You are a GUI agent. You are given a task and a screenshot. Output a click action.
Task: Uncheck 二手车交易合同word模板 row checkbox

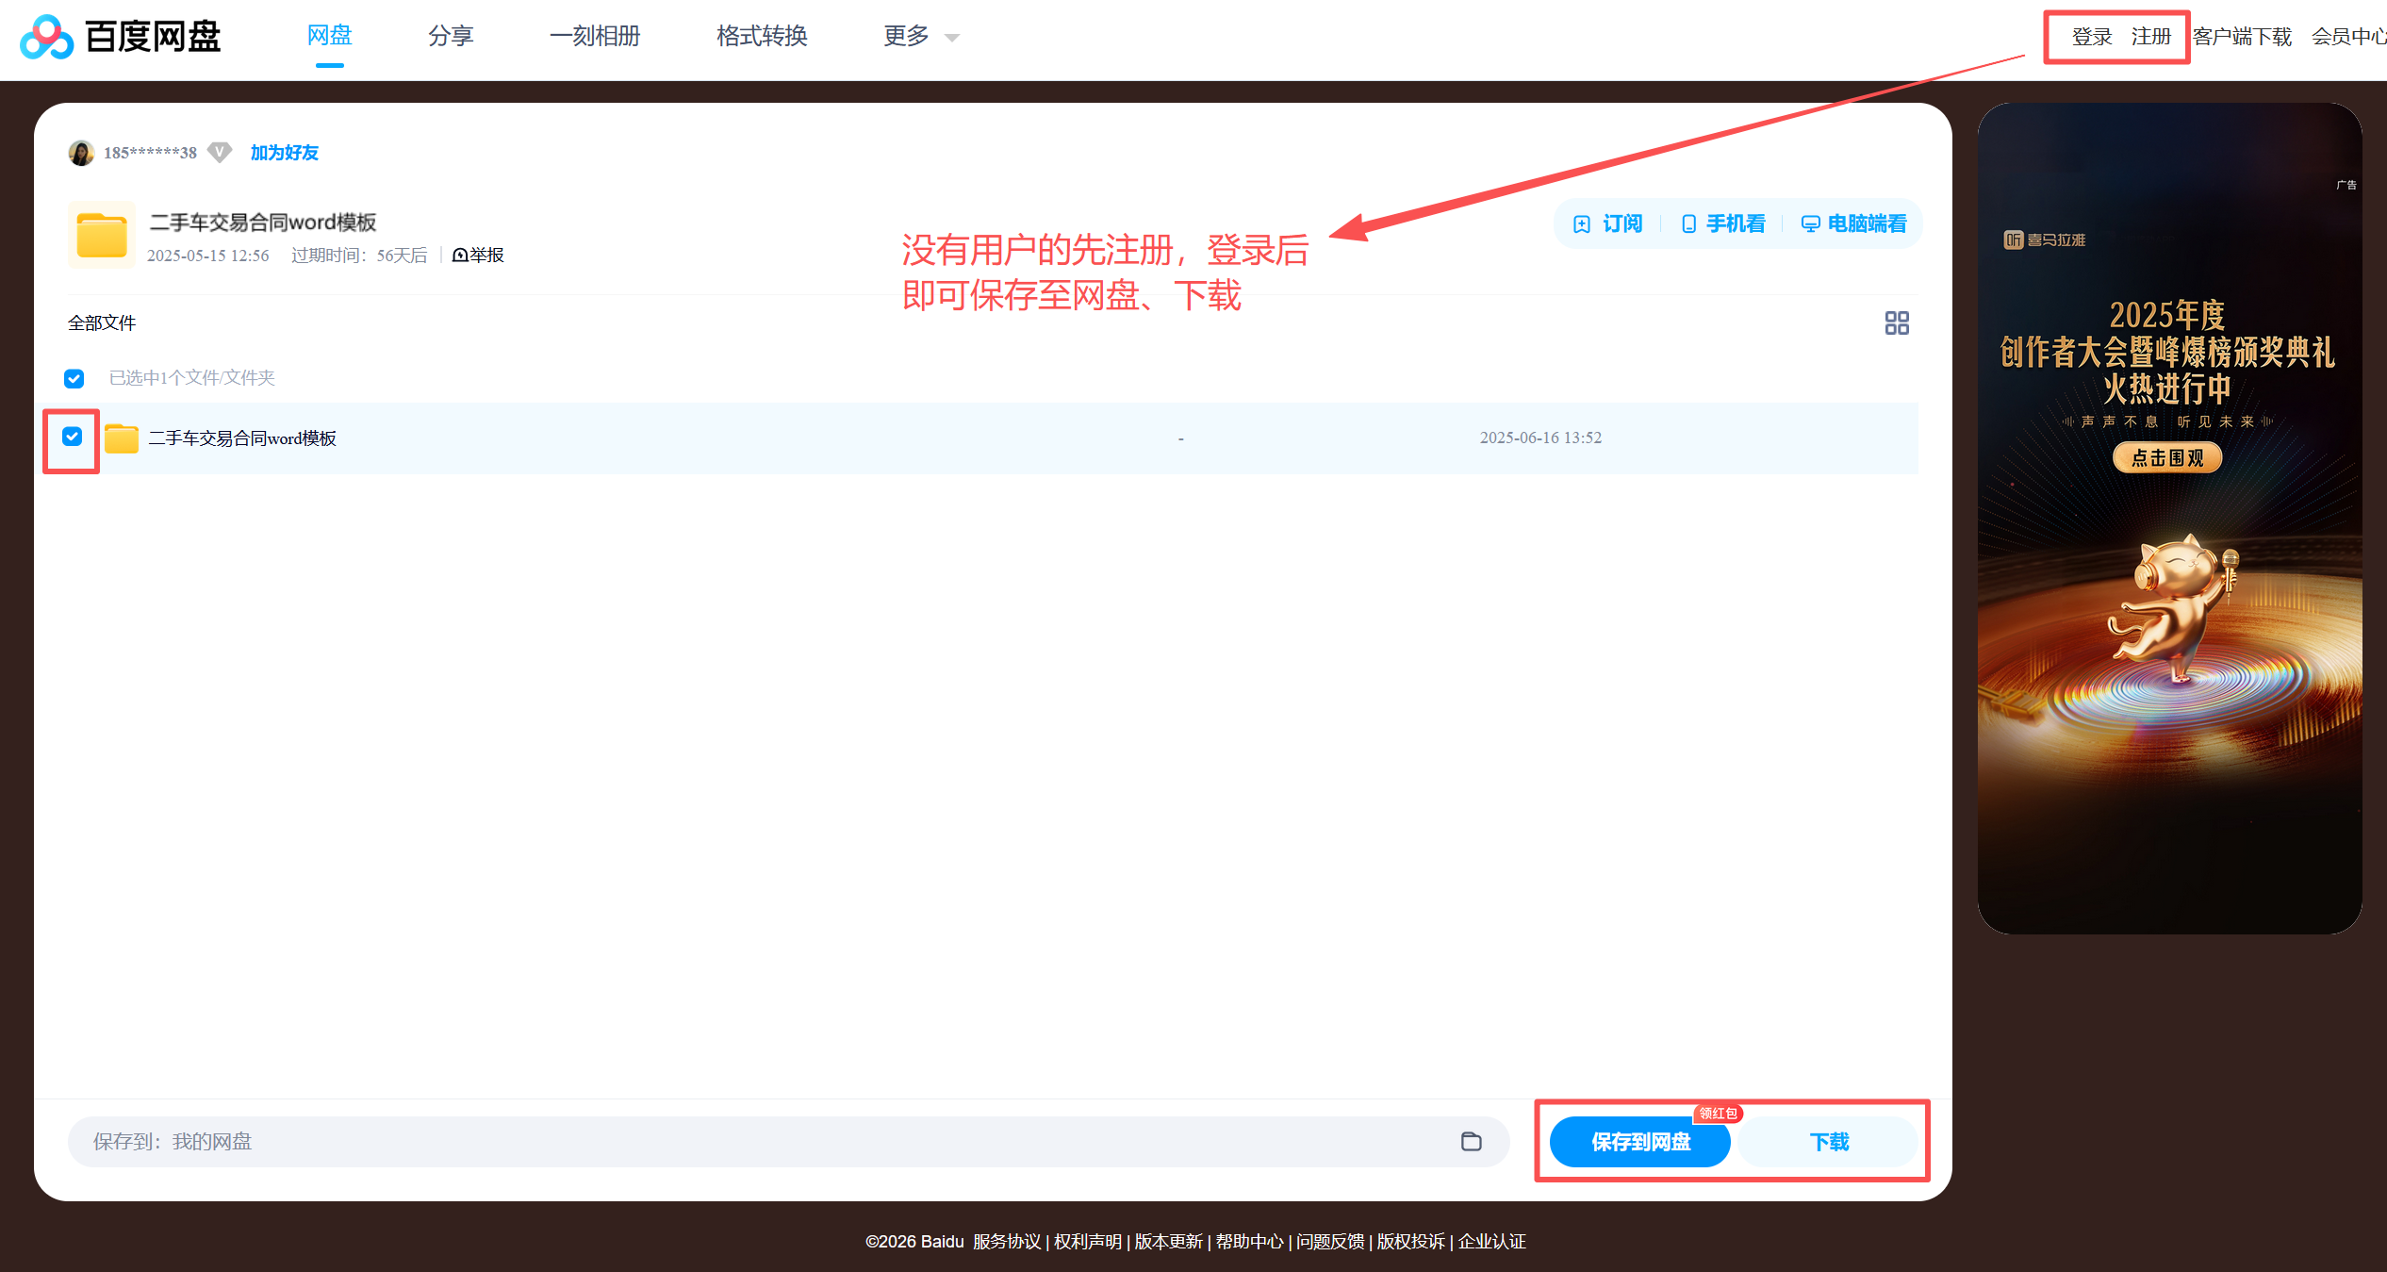[73, 437]
